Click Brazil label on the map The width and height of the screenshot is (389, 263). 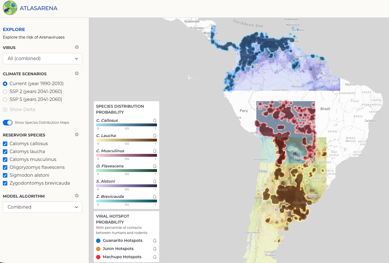(325, 109)
